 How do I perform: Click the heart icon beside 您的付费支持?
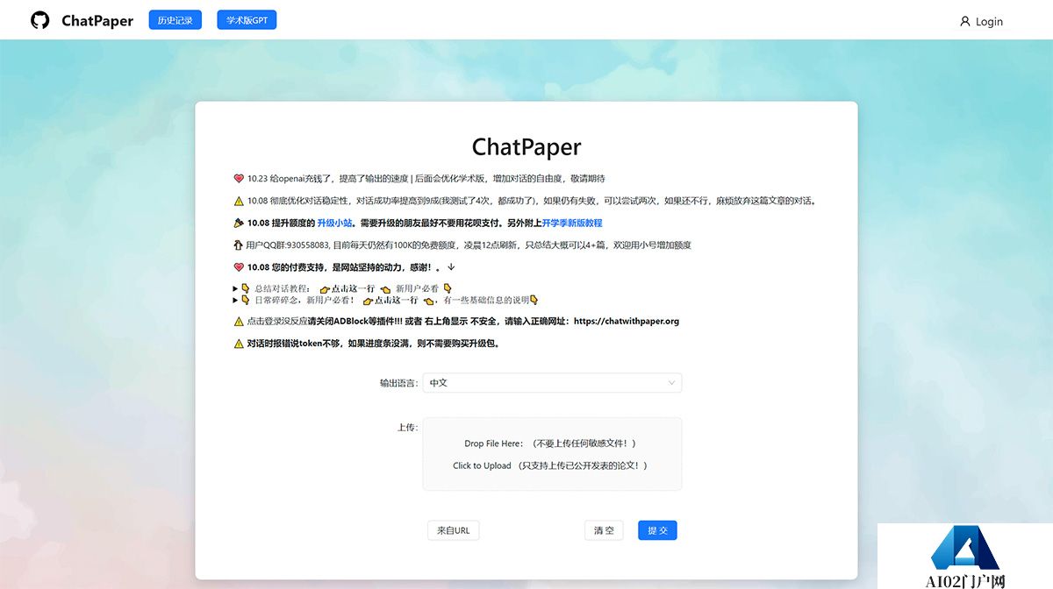pyautogui.click(x=239, y=267)
